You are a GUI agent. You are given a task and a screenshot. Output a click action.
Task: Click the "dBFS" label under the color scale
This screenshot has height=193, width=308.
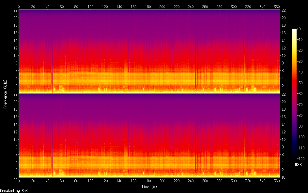click(298, 165)
